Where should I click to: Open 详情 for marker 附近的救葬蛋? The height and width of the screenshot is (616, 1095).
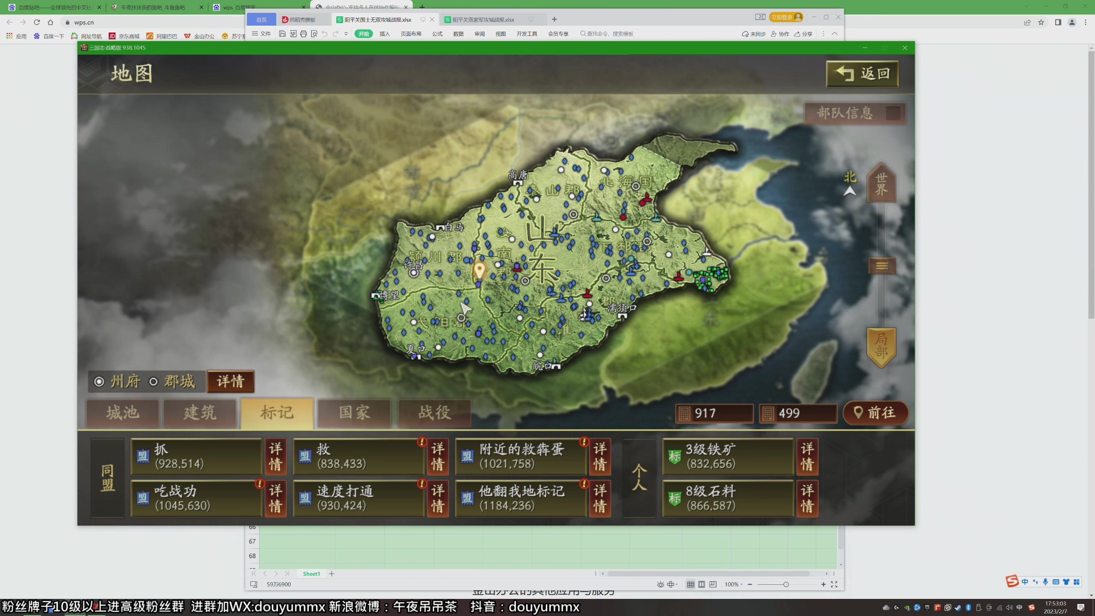coord(600,456)
